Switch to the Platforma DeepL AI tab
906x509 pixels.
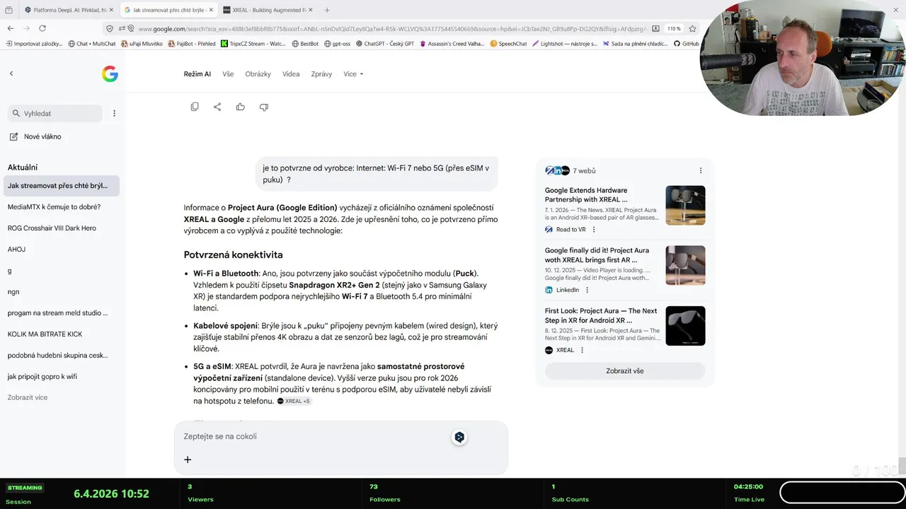(67, 10)
